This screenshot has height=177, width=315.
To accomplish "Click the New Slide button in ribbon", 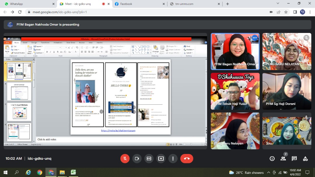I will (29, 50).
